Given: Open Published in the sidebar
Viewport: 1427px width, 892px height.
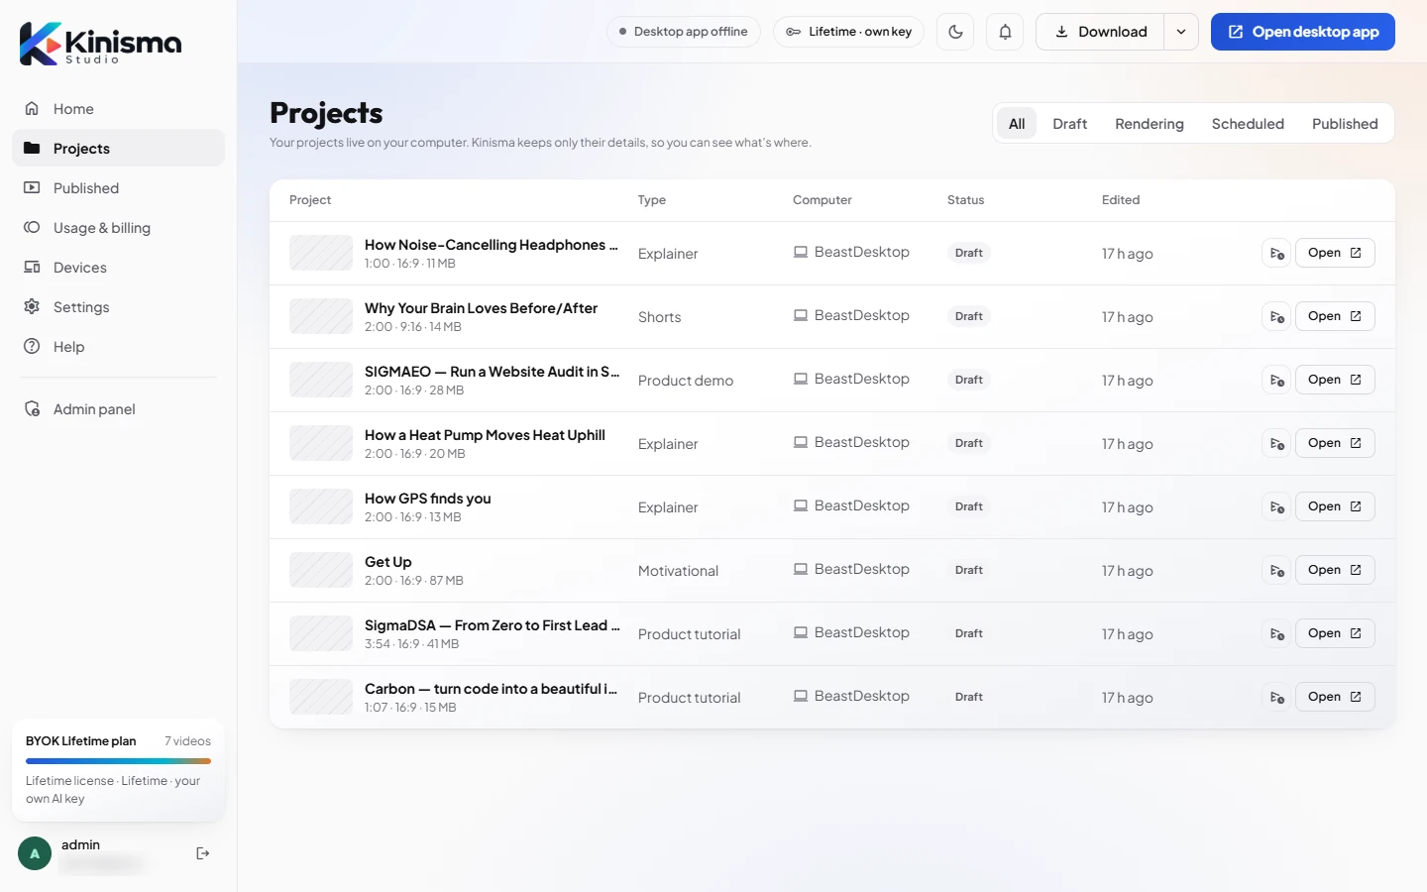Looking at the screenshot, I should [x=118, y=188].
